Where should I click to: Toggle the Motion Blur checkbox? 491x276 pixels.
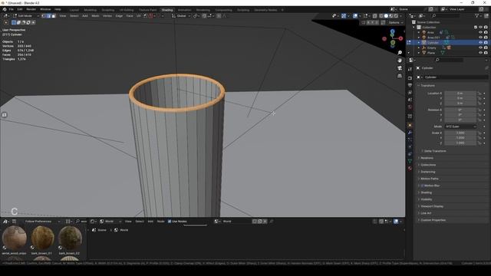(422, 186)
